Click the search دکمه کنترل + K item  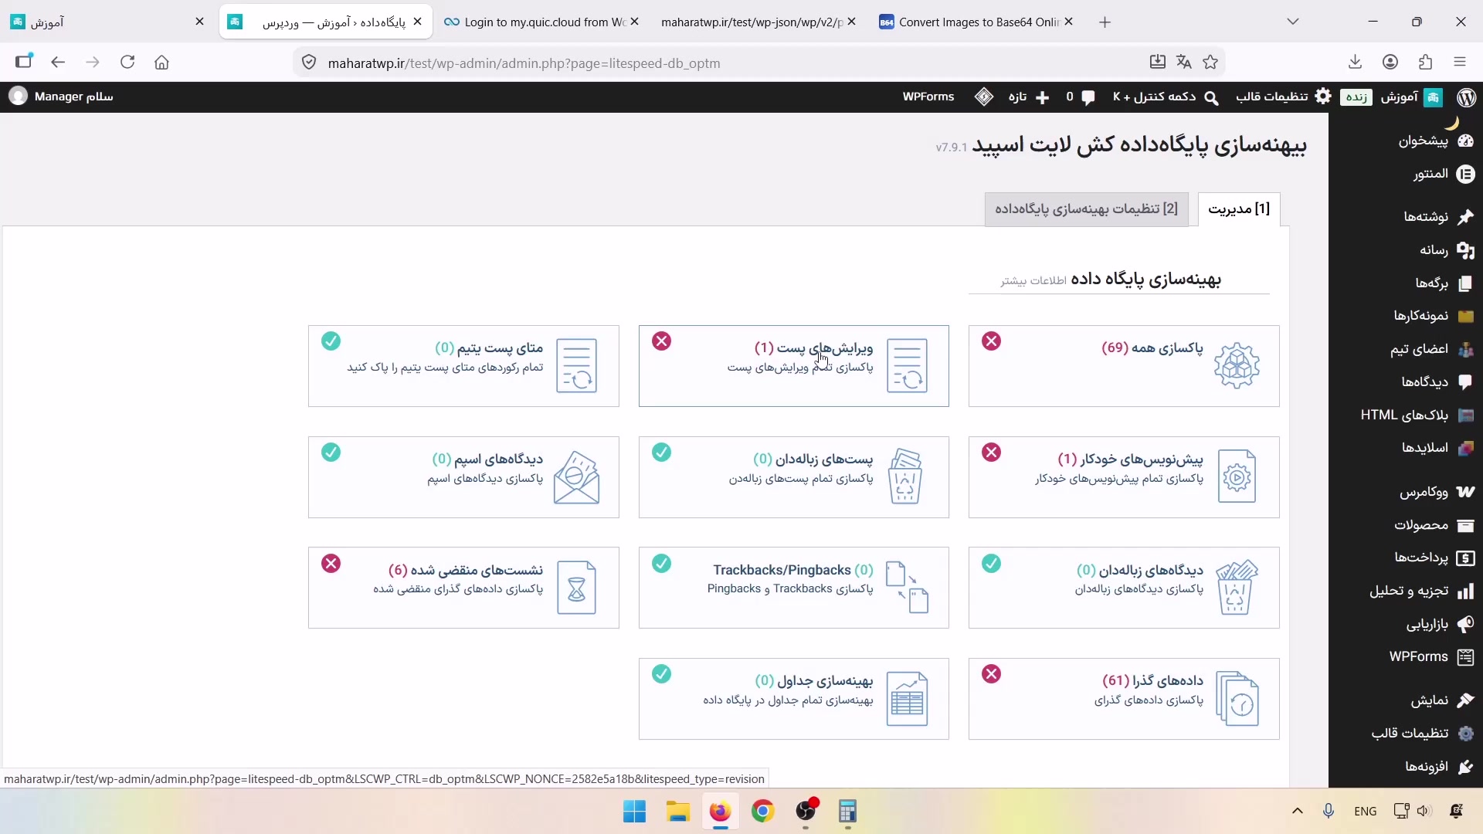(x=1166, y=97)
